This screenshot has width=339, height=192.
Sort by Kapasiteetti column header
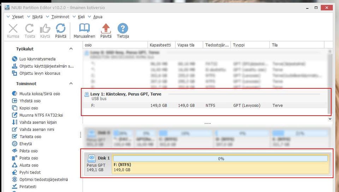[161, 45]
